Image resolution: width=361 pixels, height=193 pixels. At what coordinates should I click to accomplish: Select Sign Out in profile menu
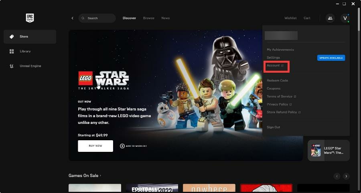click(274, 127)
